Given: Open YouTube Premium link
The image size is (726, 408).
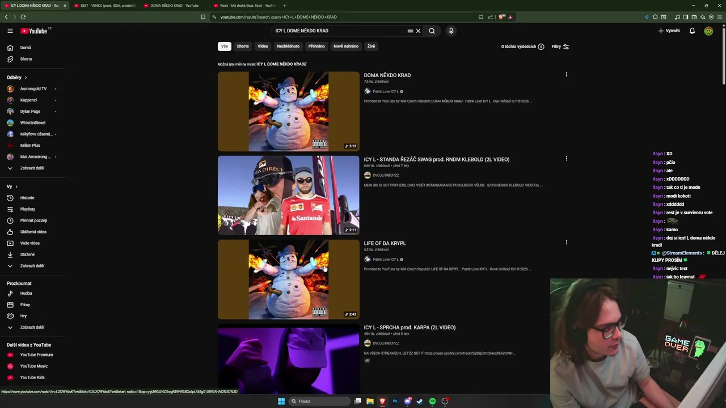Looking at the screenshot, I should [x=33, y=355].
